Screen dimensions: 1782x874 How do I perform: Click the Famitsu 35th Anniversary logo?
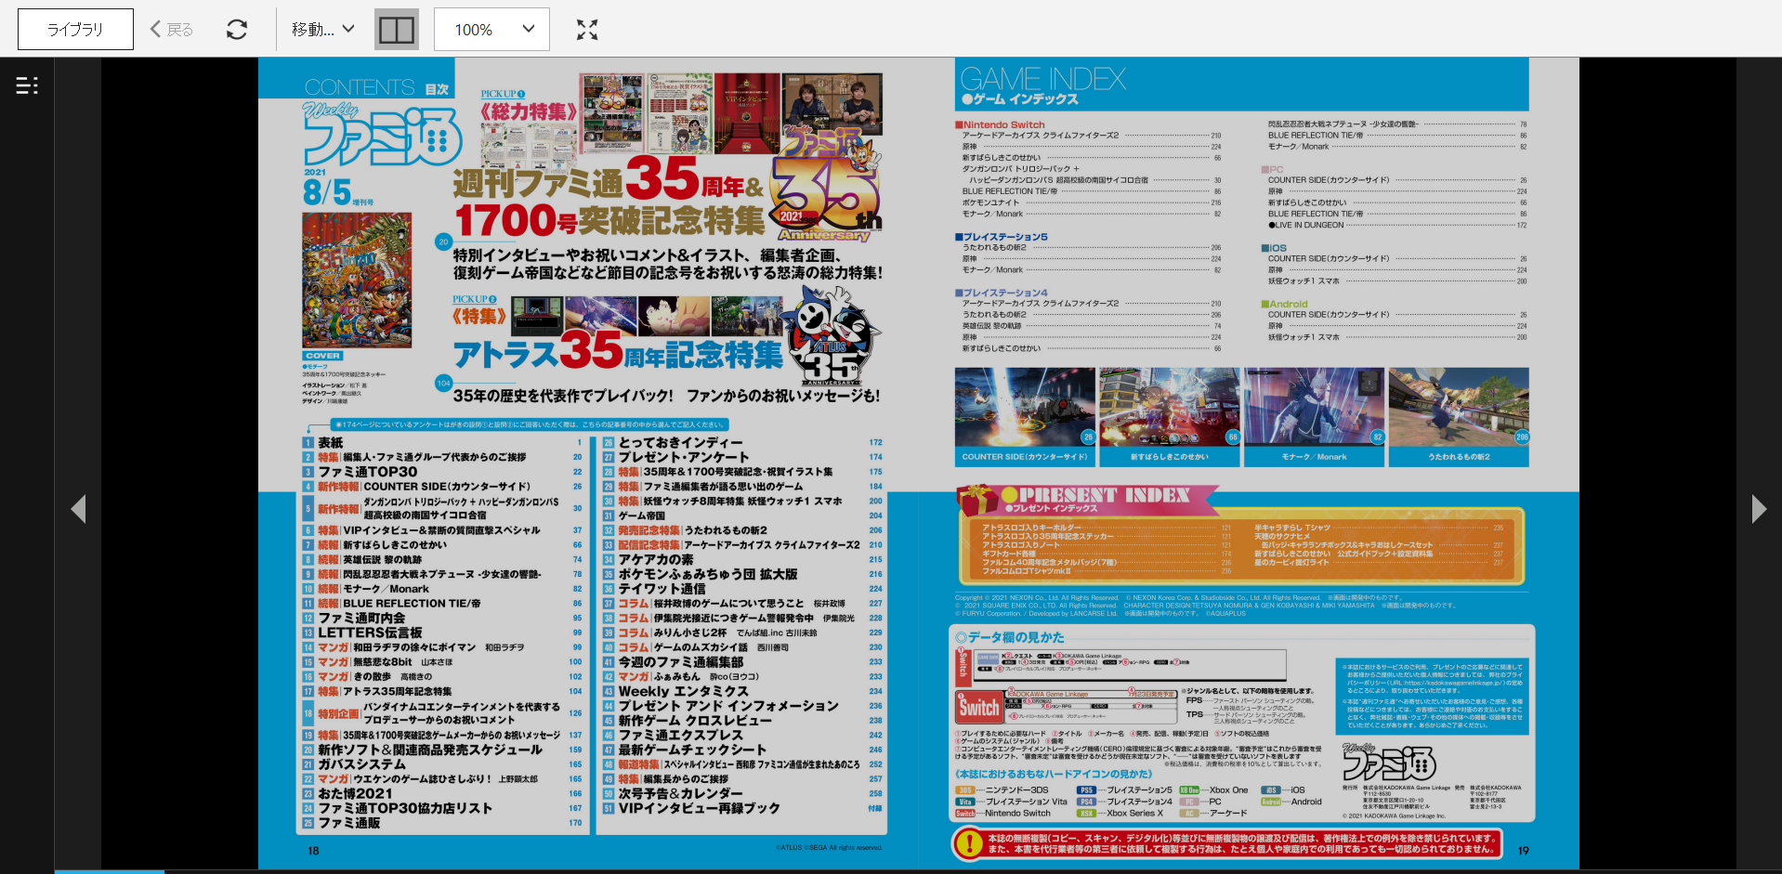coord(825,186)
